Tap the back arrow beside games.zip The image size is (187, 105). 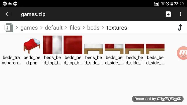8,14
